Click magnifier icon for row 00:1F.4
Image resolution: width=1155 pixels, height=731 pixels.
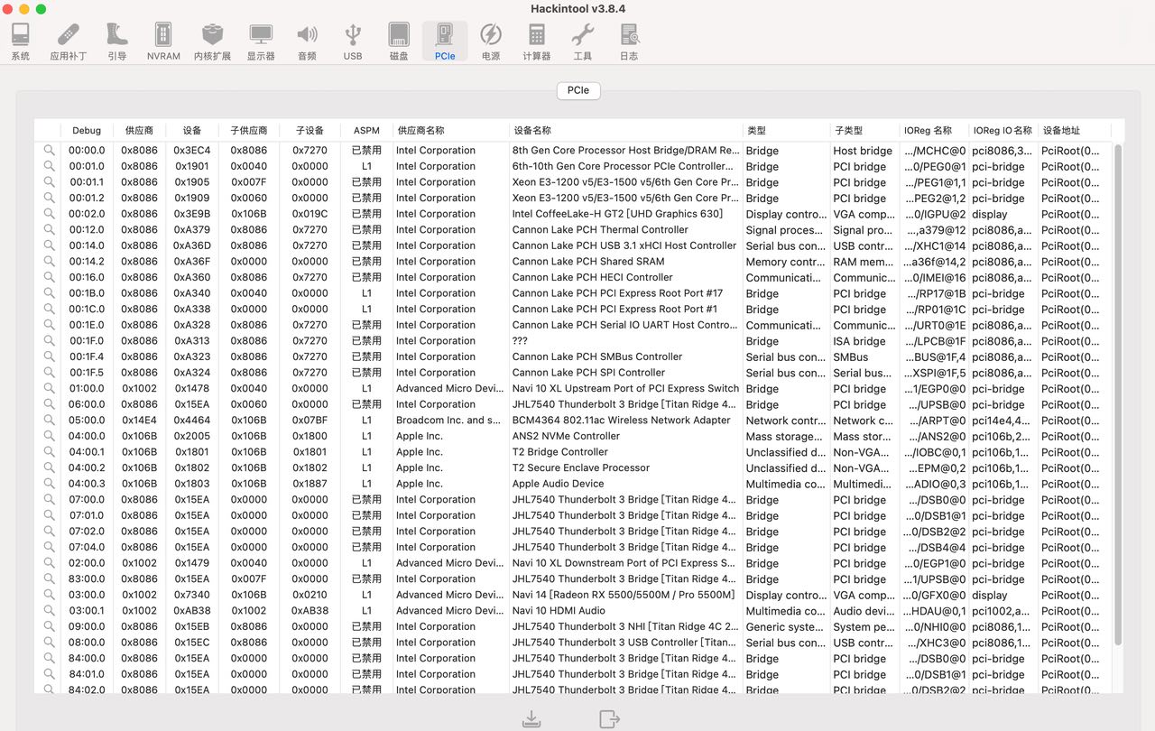tap(49, 356)
